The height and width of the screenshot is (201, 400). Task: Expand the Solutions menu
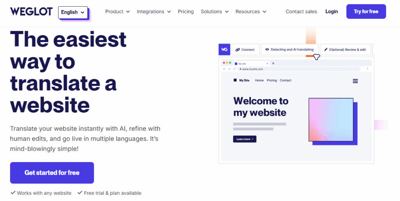pyautogui.click(x=214, y=11)
